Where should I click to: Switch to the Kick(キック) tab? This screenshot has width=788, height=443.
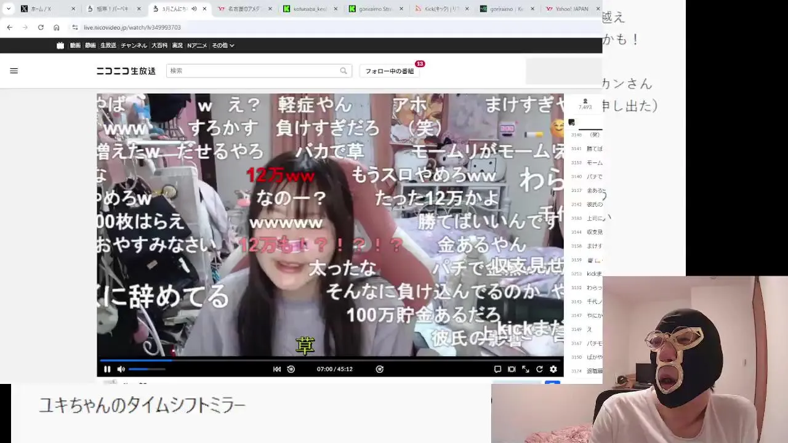point(441,9)
